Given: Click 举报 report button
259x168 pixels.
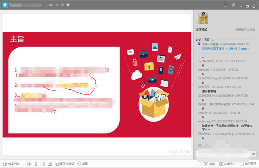Looking at the screenshot, I should pos(209,164).
